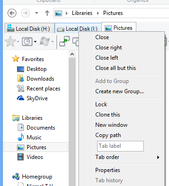Click the Windows flag toolbar icon

tap(45, 41)
